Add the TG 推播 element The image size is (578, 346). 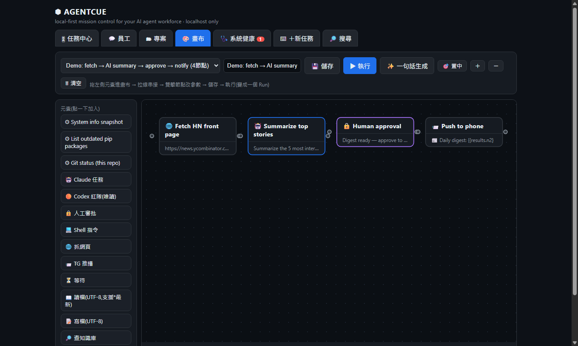96,263
